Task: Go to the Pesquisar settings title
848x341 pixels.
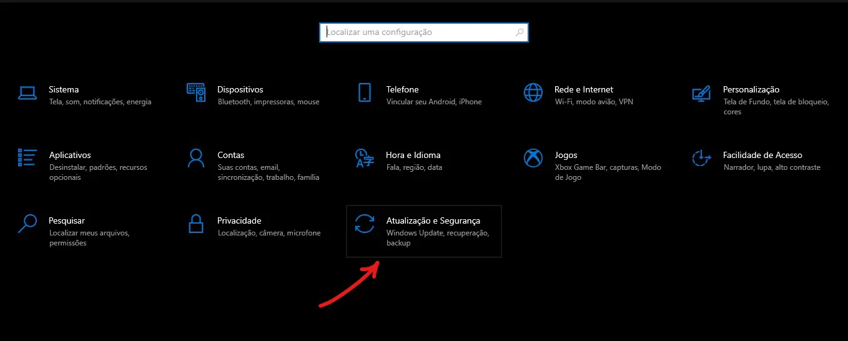Action: pos(67,220)
